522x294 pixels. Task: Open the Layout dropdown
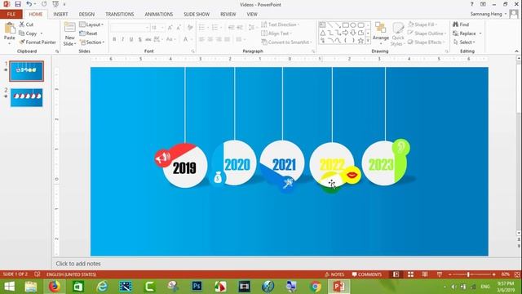coord(91,24)
